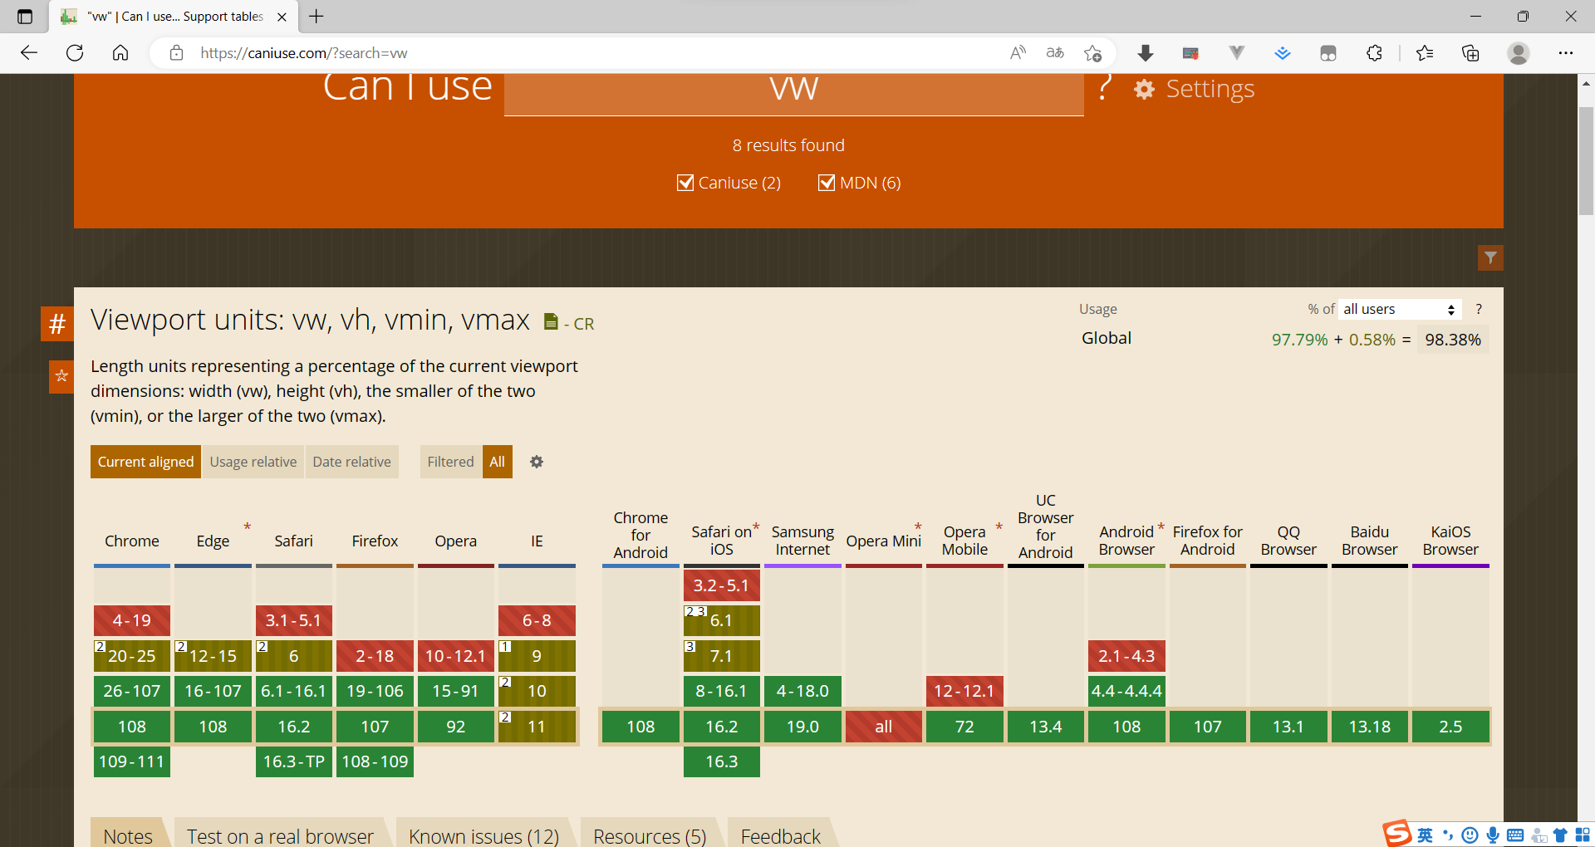Click Android Browser 4.4-4.4.4 cell
1595x847 pixels.
[x=1126, y=691]
